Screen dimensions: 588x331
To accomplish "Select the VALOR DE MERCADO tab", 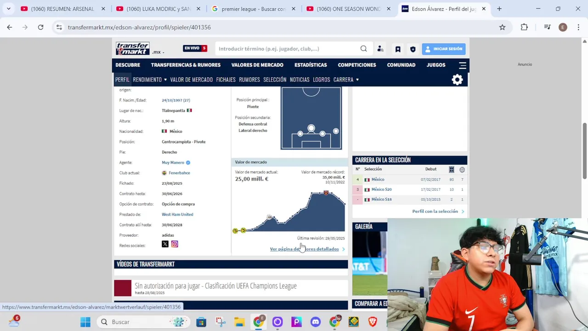I will 191,80.
